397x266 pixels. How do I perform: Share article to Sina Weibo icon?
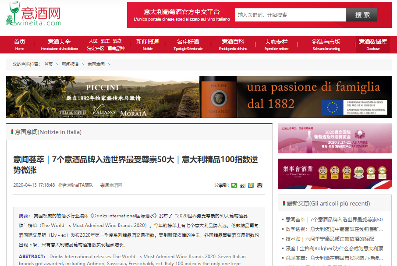pos(242,185)
